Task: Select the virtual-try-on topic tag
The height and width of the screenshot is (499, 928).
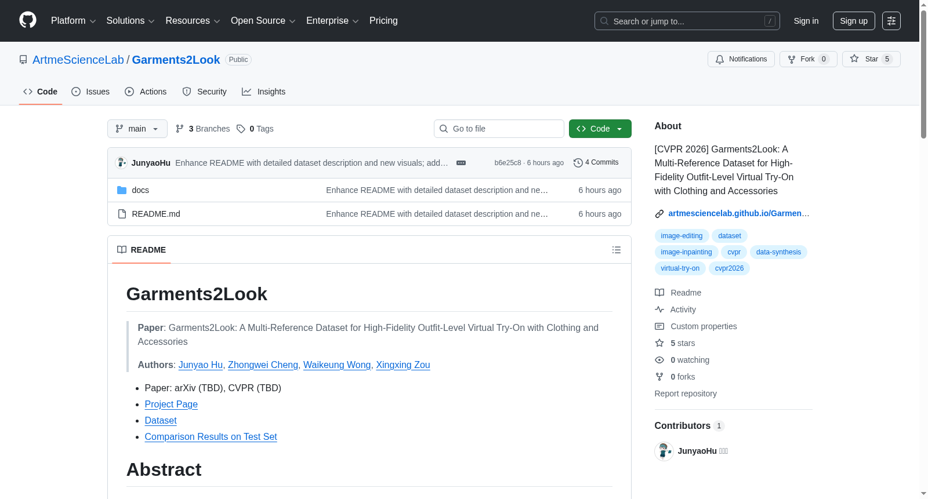Action: click(x=680, y=268)
